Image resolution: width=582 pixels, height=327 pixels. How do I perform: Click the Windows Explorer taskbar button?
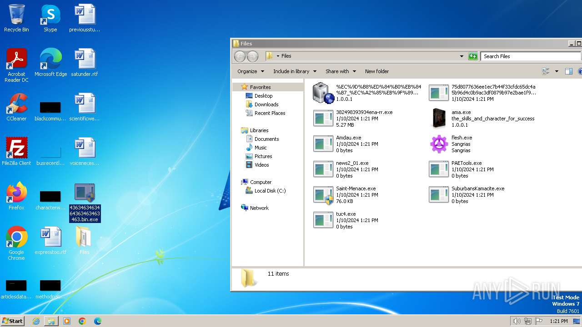point(51,321)
